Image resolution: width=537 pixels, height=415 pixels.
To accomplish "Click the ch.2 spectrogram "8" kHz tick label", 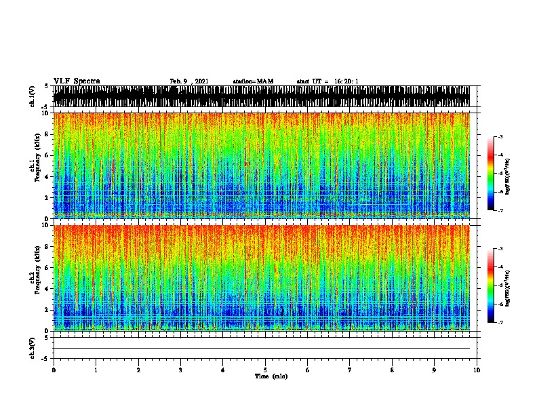I will pyautogui.click(x=47, y=247).
